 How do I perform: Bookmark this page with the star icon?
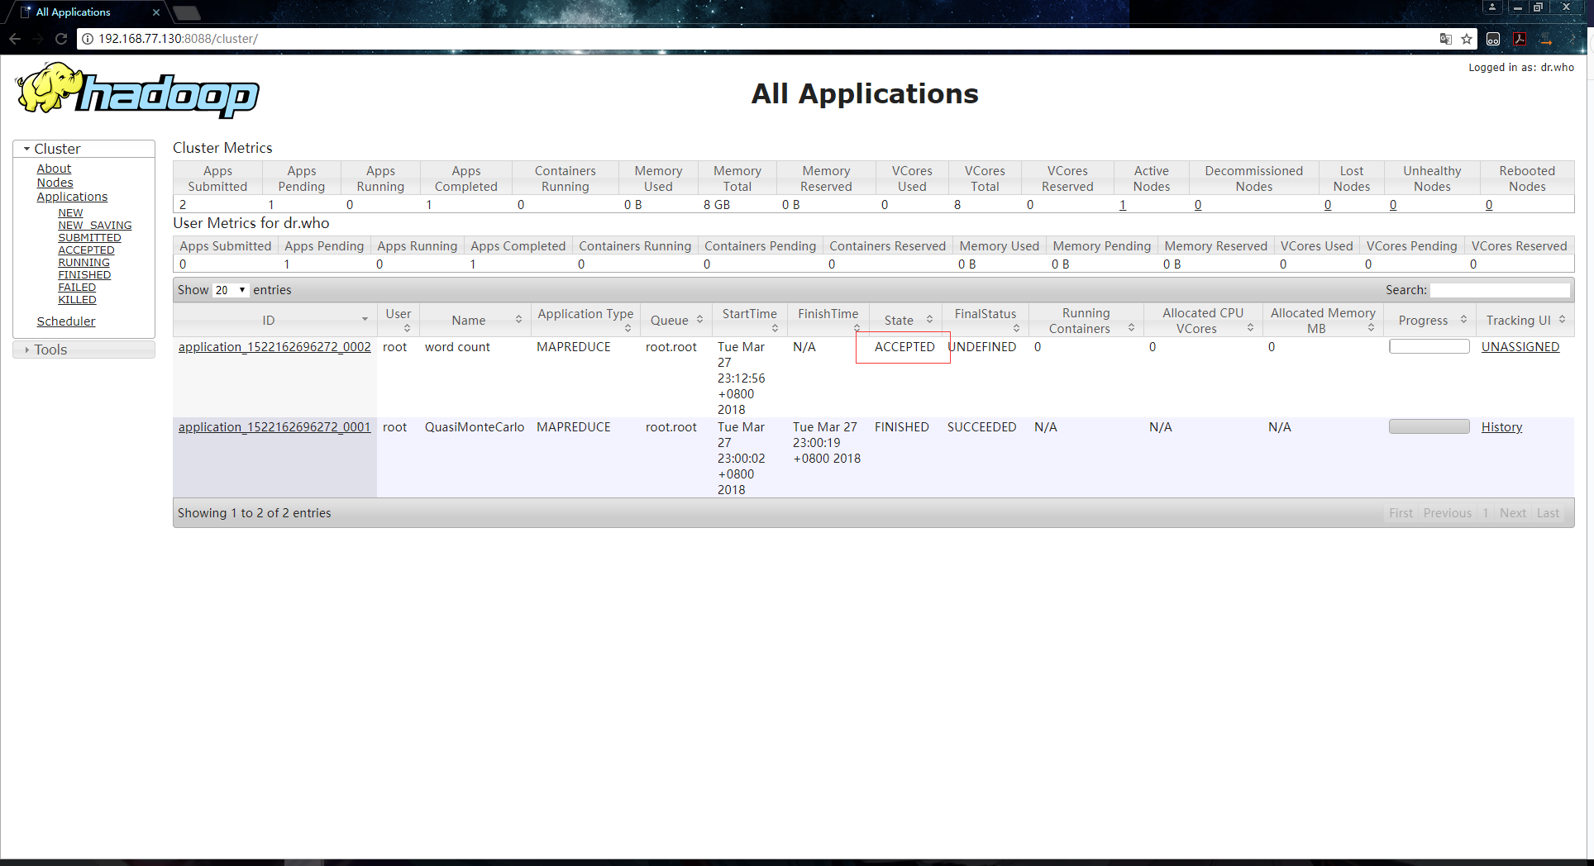(x=1467, y=39)
